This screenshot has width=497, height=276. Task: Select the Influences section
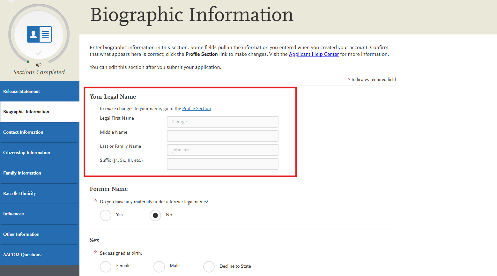coord(13,214)
